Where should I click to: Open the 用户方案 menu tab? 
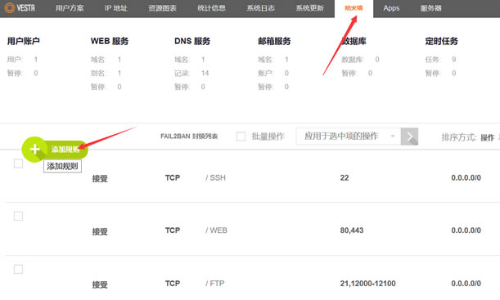[70, 8]
